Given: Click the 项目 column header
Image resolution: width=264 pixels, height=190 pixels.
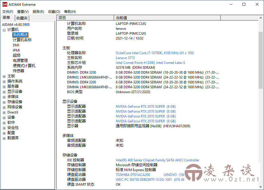Looking at the screenshot, I should pos(85,18).
